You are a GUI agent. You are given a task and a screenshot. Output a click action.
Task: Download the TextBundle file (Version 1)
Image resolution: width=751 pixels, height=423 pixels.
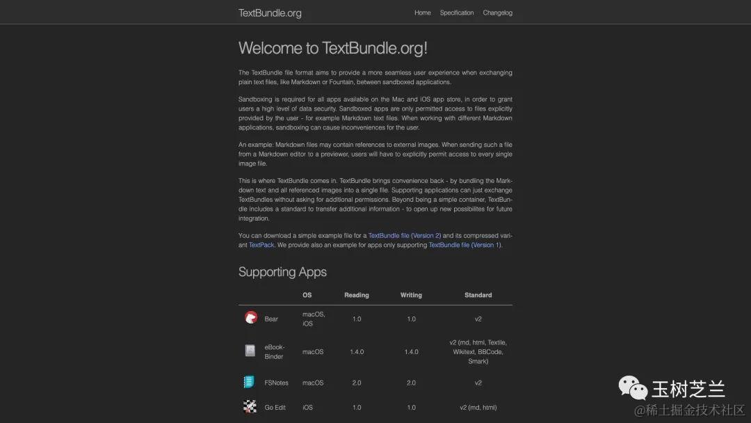point(464,245)
